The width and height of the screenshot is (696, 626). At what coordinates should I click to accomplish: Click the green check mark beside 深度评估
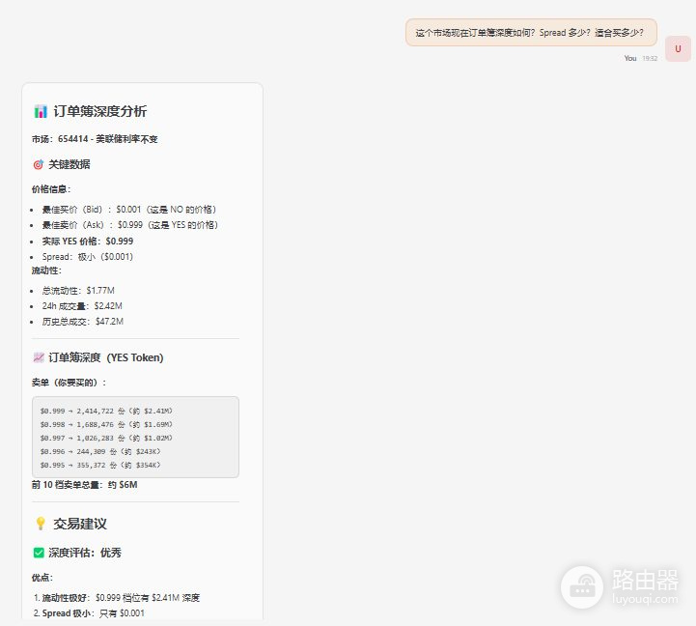pos(39,553)
